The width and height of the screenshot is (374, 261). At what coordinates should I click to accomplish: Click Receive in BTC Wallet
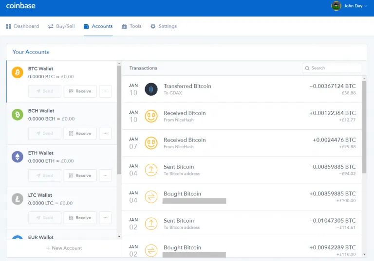pyautogui.click(x=80, y=91)
